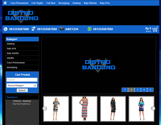Click the left carousel arrow

45,108
